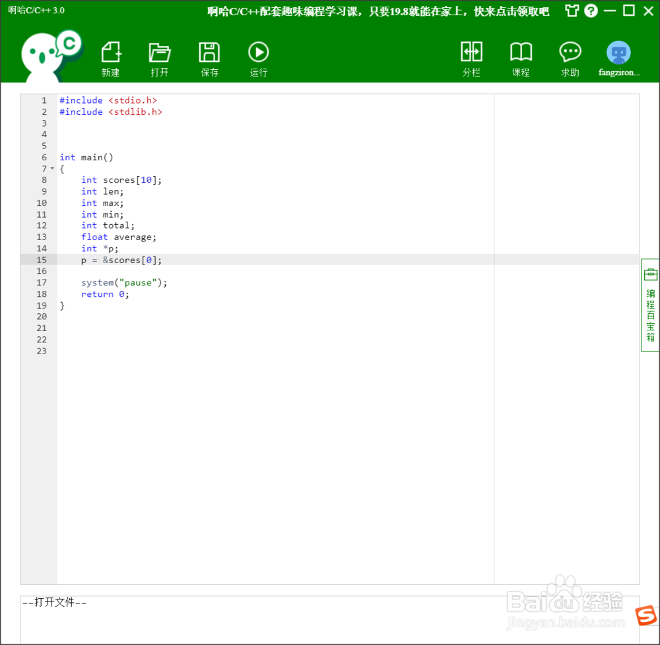Close the Aha C/C++ window
660x645 pixels.
(x=649, y=11)
